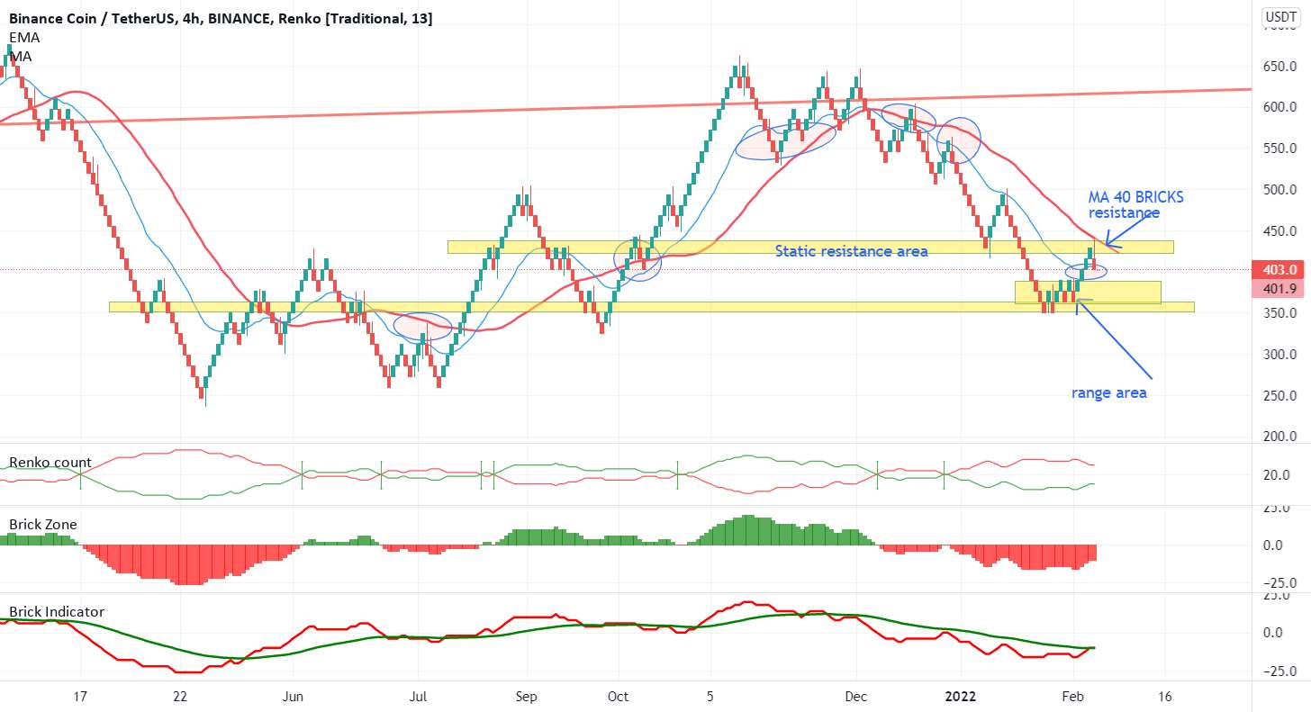
Task: Select the MA indicator label below EMA
Action: tap(21, 56)
